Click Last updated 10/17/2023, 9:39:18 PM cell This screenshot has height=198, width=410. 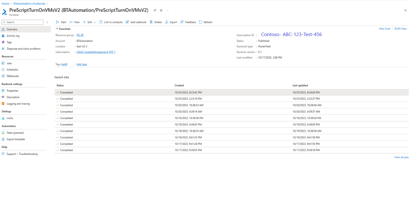tap(306, 150)
